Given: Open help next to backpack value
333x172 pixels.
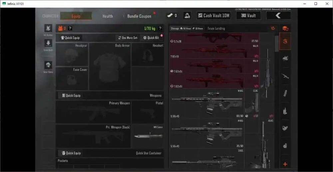Looking at the screenshot, I should pyautogui.click(x=70, y=28).
